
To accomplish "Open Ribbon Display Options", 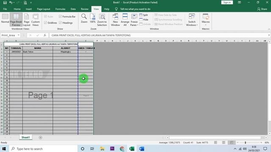I will [x=239, y=3].
